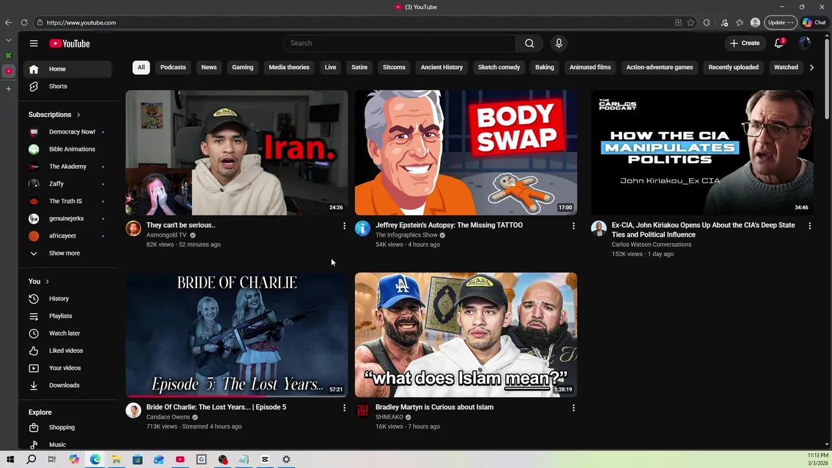The image size is (832, 468).
Task: Open the "what does Islam mean?" thumbnail
Action: (x=465, y=335)
